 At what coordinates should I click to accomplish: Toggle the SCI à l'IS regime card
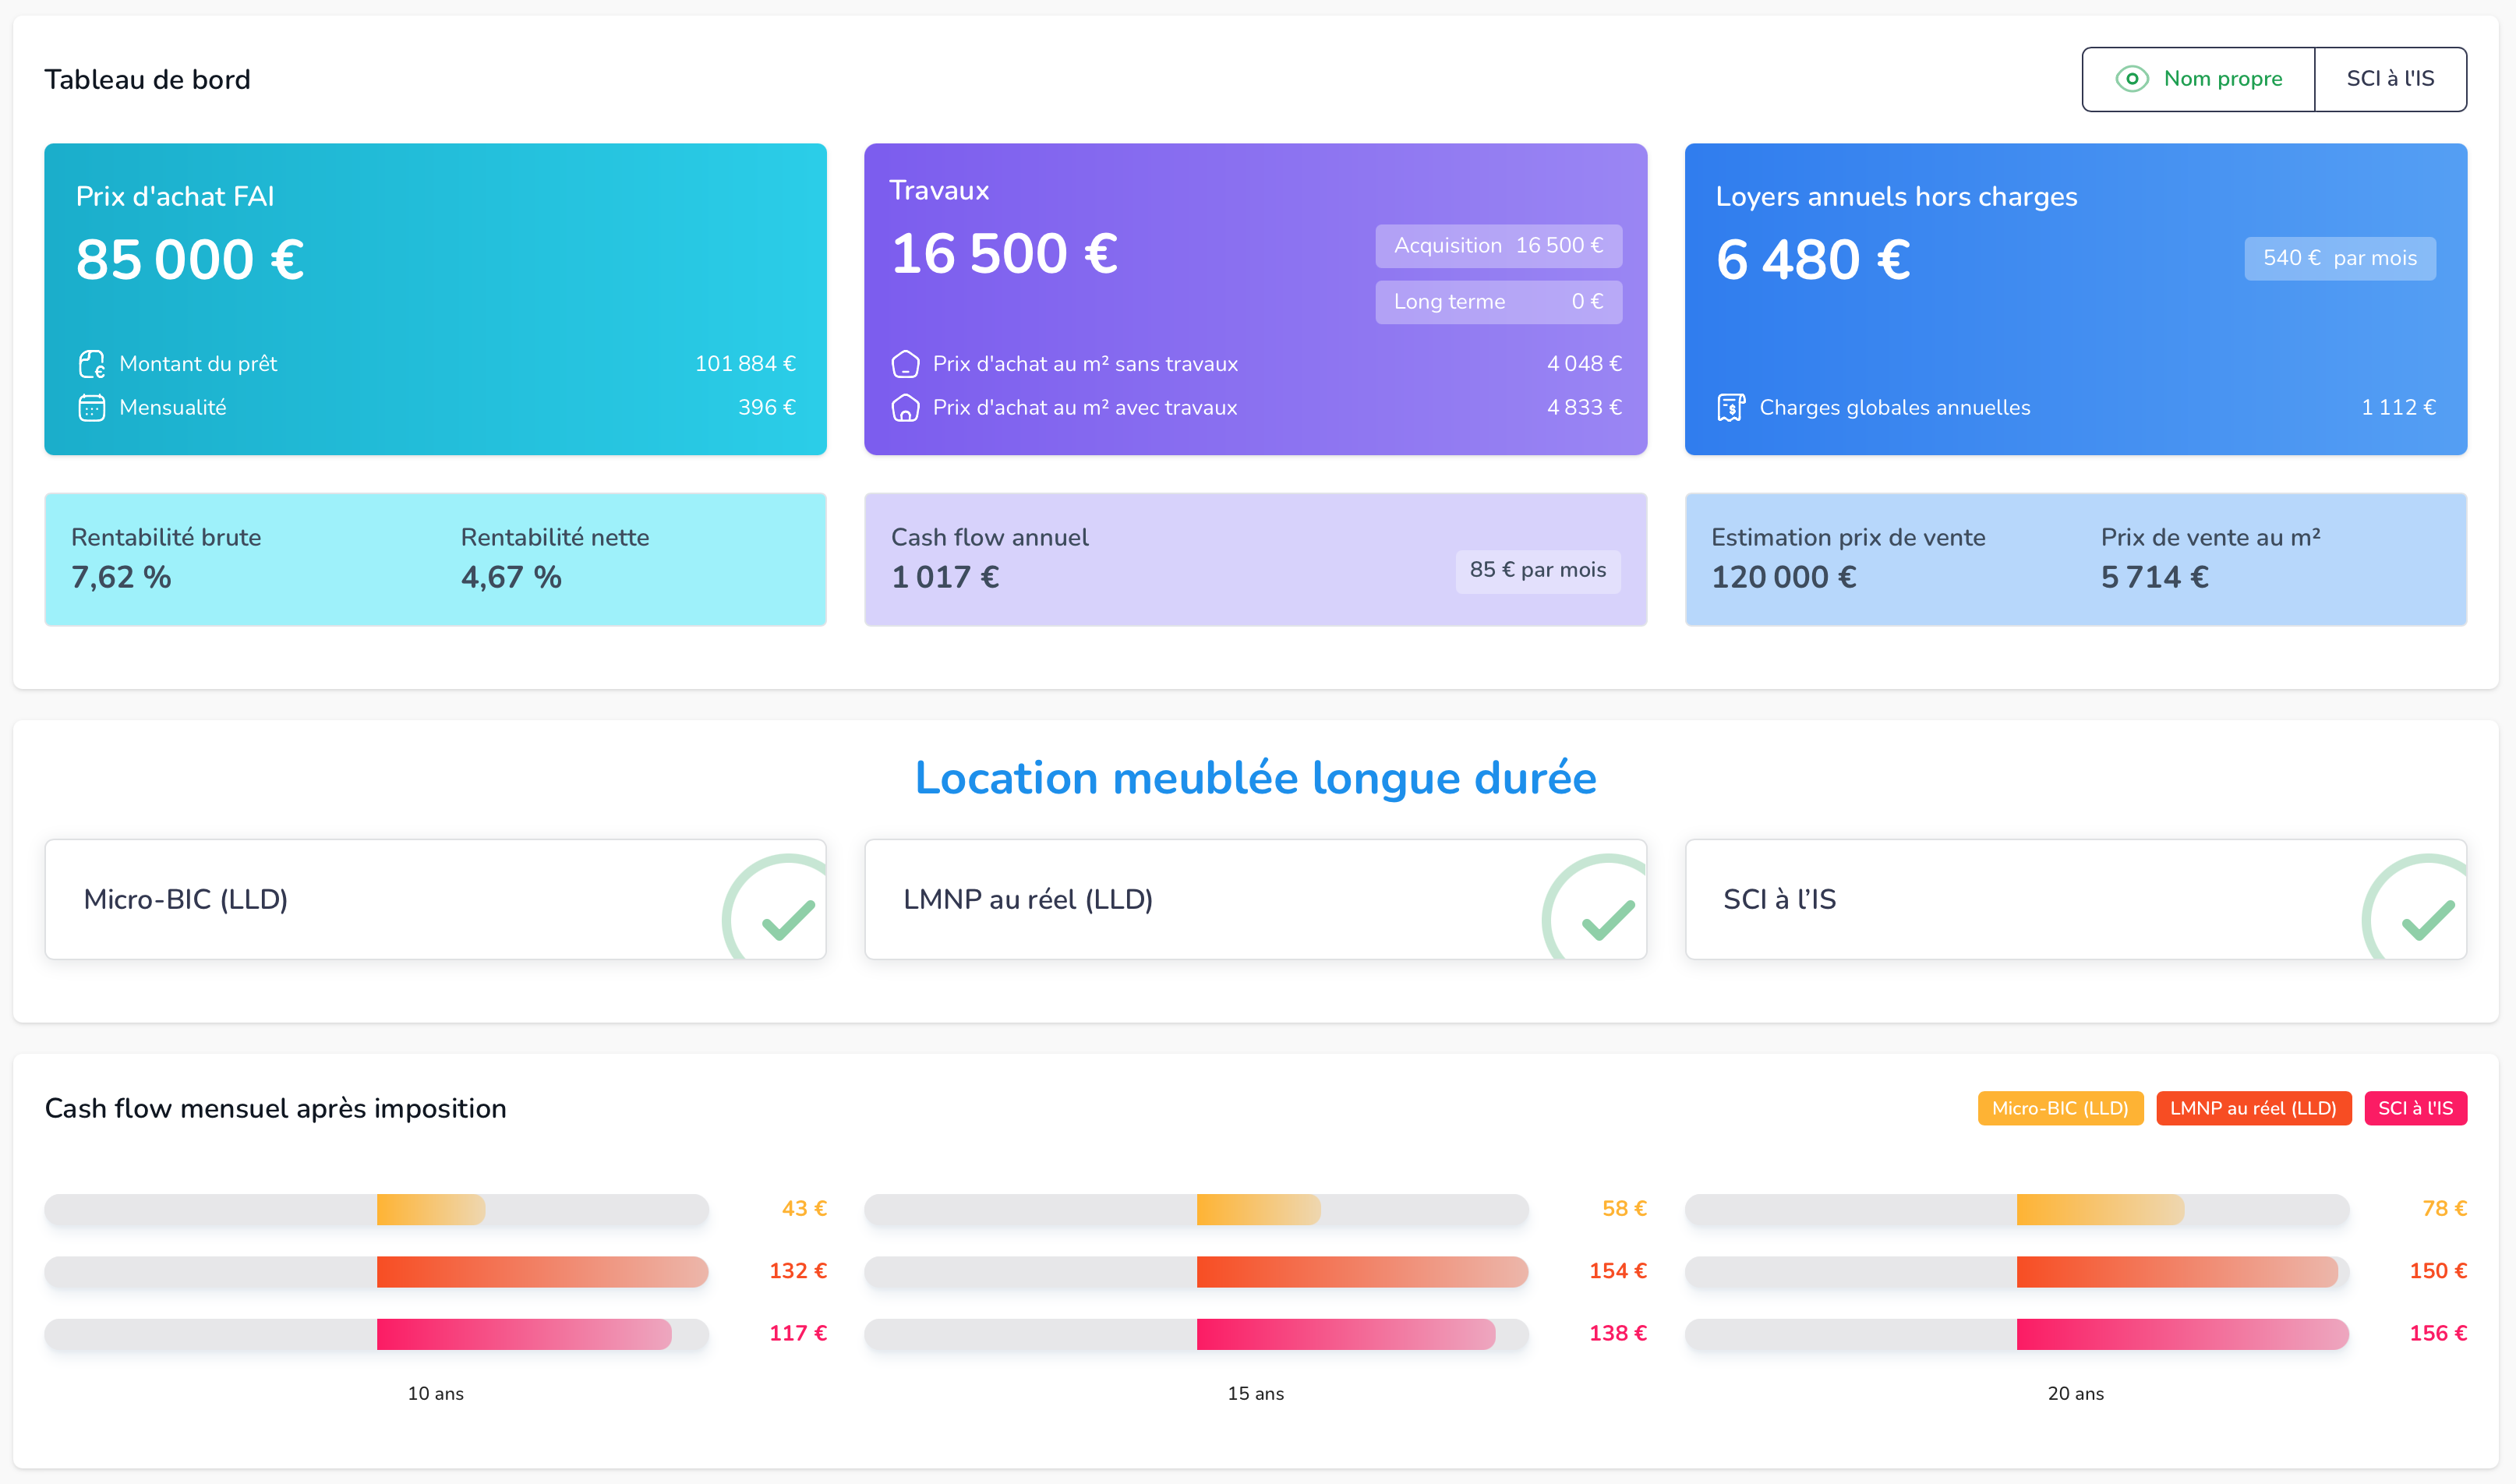[x=2074, y=899]
